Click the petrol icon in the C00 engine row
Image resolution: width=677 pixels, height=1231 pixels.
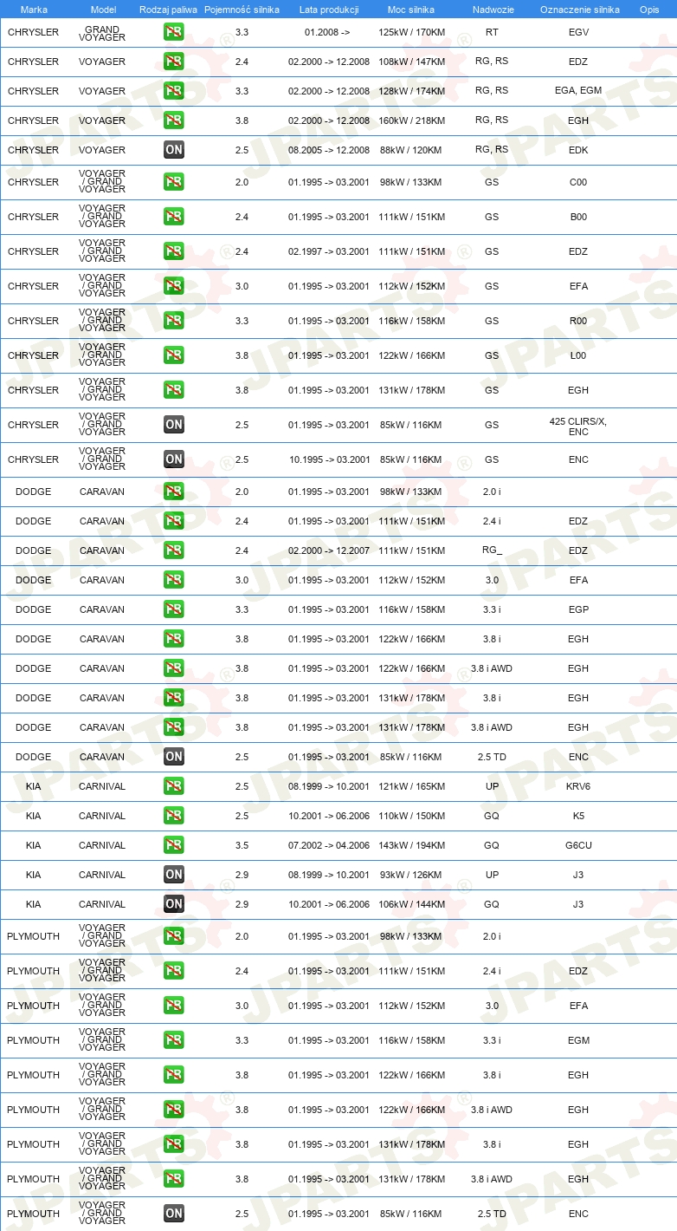tap(174, 182)
